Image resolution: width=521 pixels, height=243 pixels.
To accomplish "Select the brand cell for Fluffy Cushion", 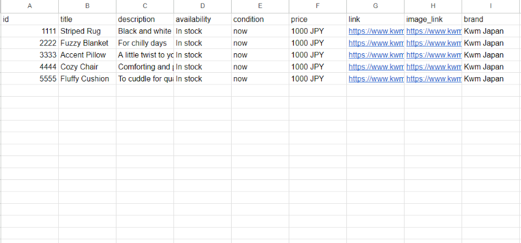I will click(491, 79).
